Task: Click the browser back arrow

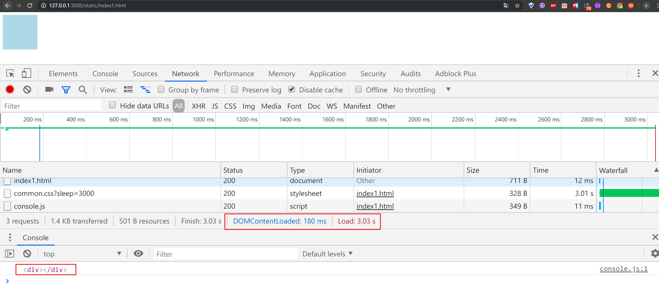Action: coord(8,6)
